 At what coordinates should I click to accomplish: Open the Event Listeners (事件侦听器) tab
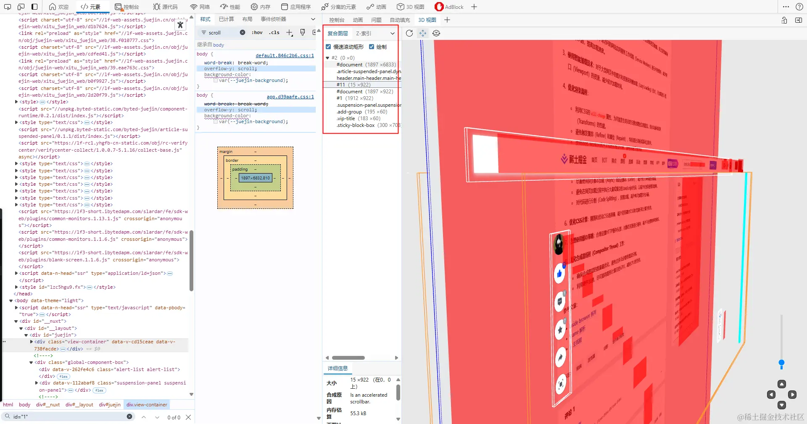273,19
